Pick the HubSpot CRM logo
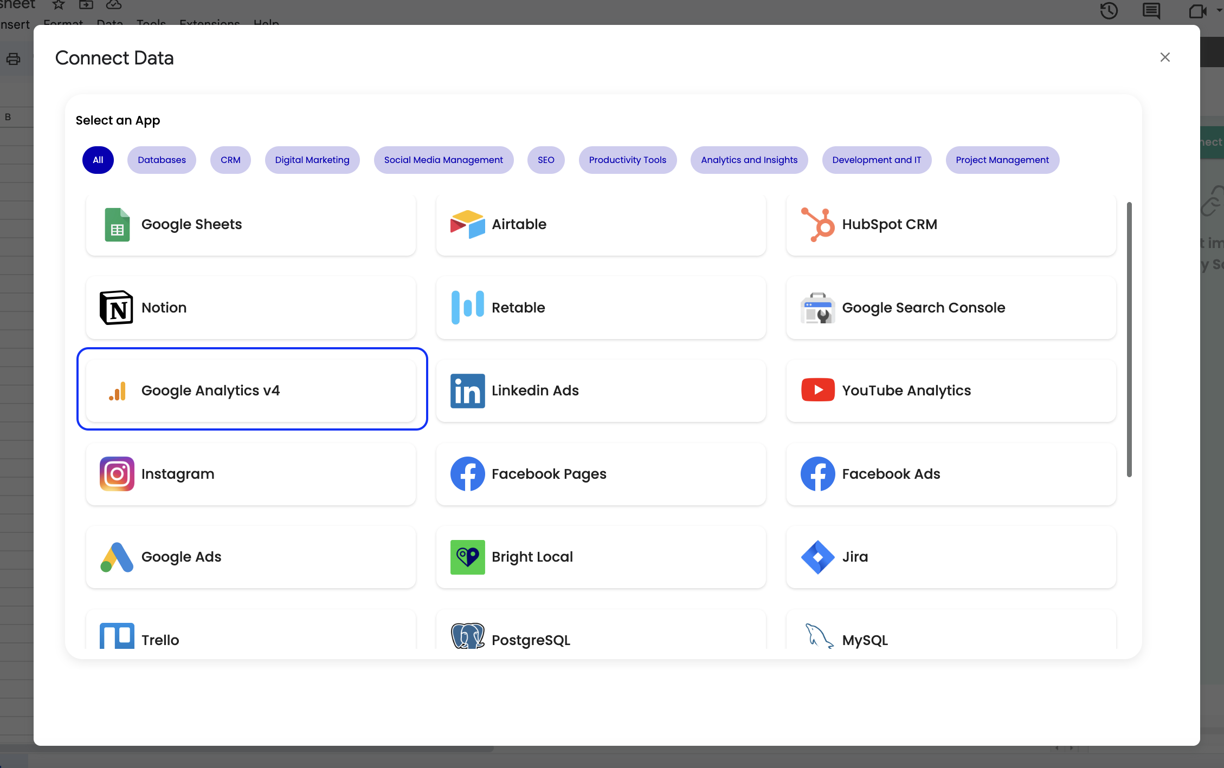 point(817,225)
